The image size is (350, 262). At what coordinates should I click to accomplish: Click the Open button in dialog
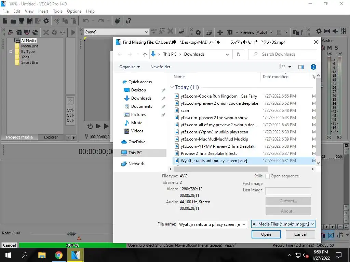coord(266,234)
